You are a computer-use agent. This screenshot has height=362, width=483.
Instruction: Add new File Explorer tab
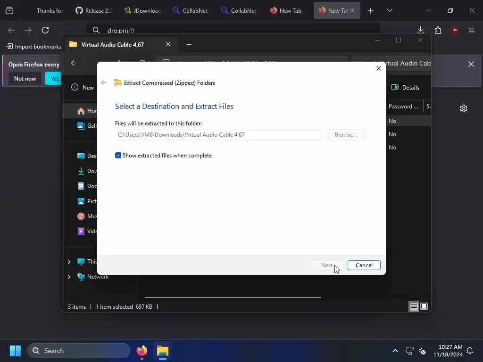tap(189, 45)
